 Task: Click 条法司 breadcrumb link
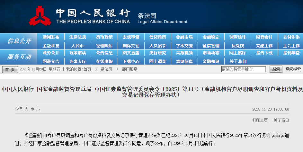pyautogui.click(x=106, y=69)
